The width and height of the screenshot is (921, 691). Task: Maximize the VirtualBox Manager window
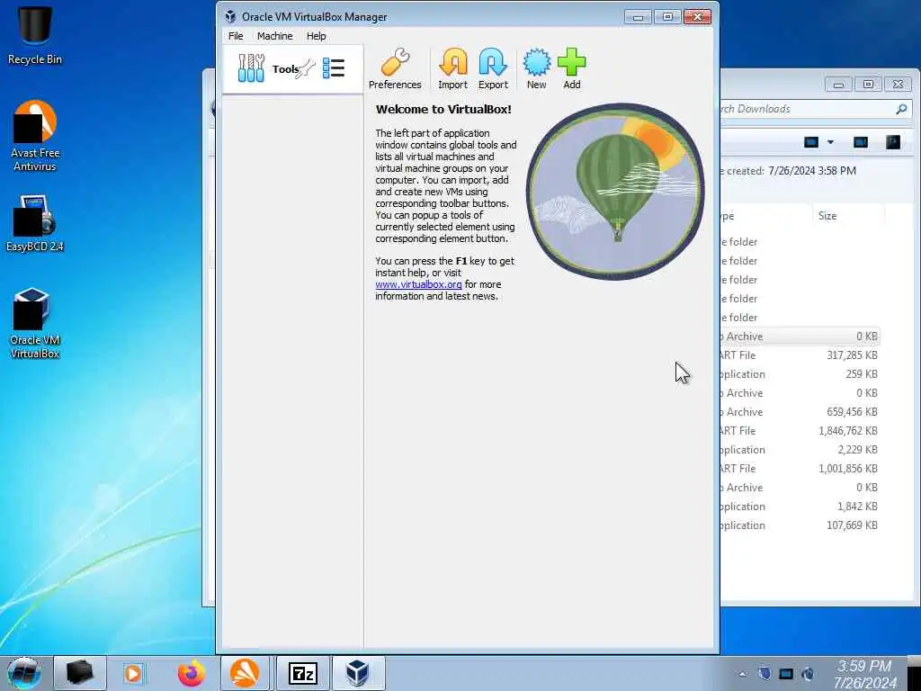coord(667,16)
